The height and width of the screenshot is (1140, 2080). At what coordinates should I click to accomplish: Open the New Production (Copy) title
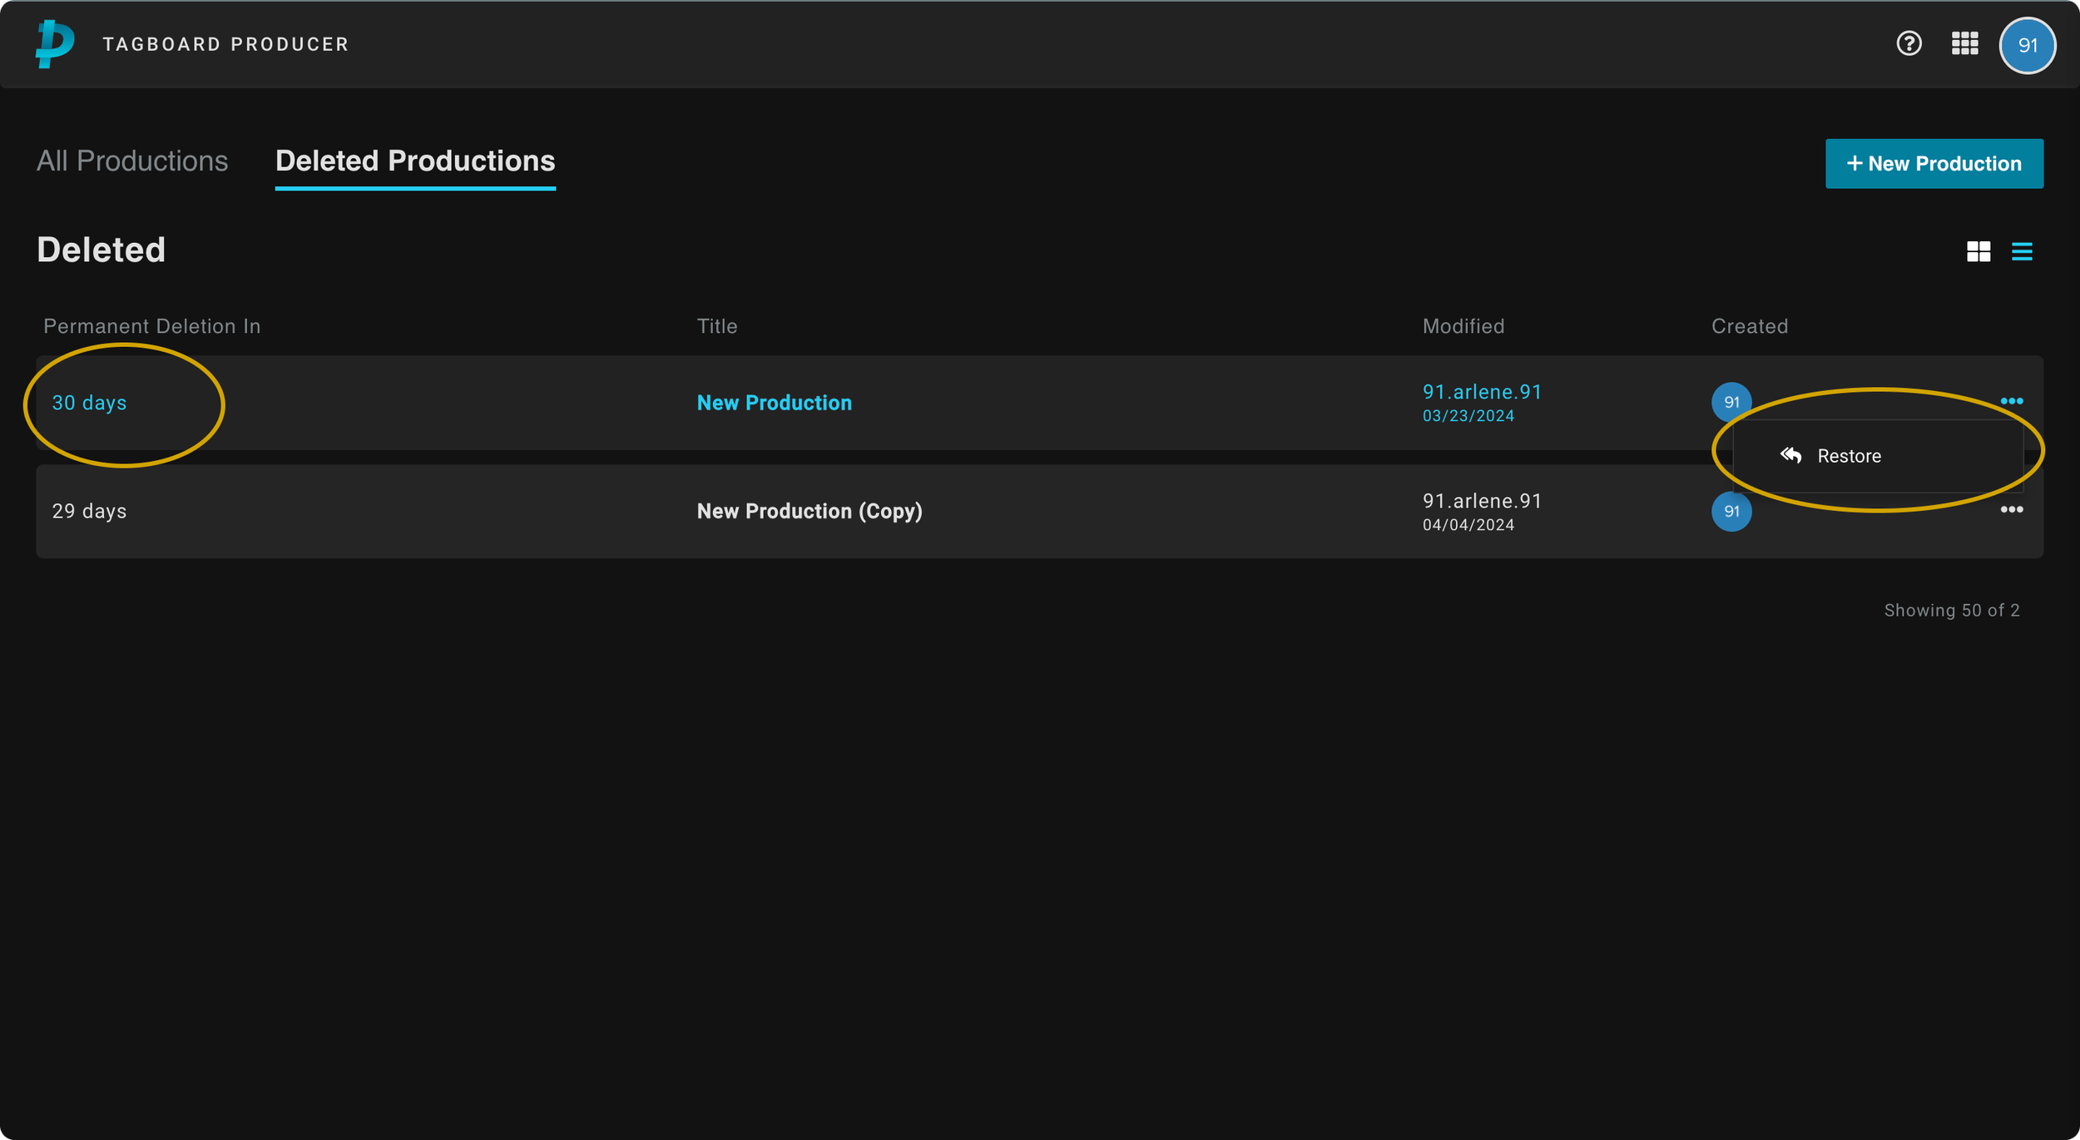tap(809, 511)
